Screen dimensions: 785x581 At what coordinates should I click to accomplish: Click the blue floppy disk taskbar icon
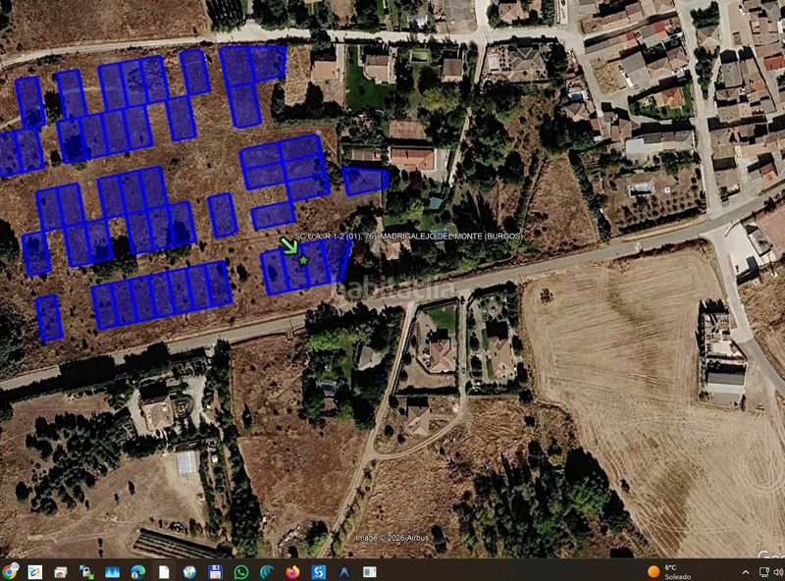pos(215,571)
